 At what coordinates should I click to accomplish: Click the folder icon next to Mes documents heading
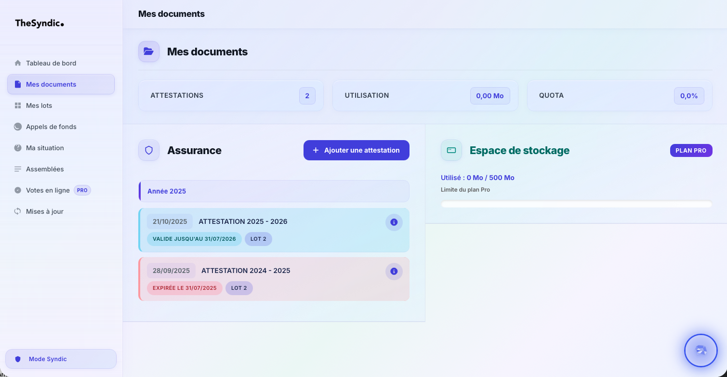(148, 52)
